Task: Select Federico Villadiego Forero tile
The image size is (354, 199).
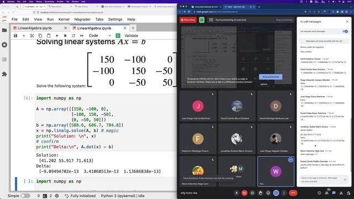Action: (x=198, y=139)
